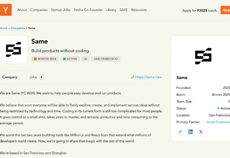This screenshot has height=158, width=230.
Task: Click the 'Status:' label in sidebar
Action: pyautogui.click(x=181, y=108)
